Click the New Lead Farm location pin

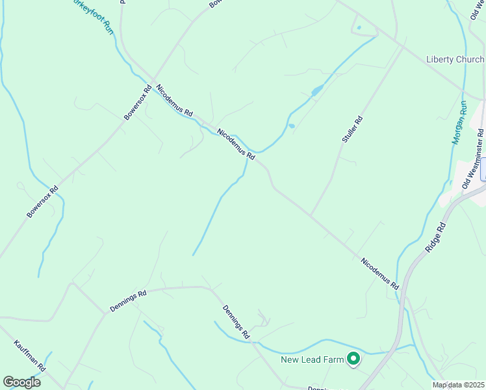point(353,359)
